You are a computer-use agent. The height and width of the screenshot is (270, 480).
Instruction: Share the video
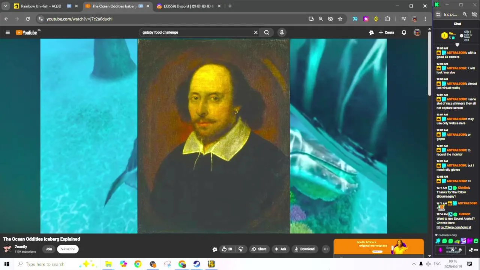click(x=259, y=249)
